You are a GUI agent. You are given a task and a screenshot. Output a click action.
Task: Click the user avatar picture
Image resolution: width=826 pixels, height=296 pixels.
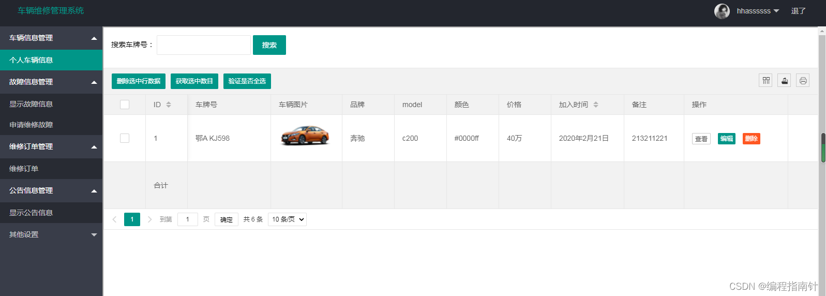pos(722,11)
